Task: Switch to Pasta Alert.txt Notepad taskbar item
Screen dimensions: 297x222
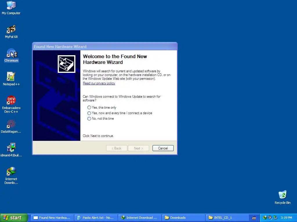Action: 96,218
